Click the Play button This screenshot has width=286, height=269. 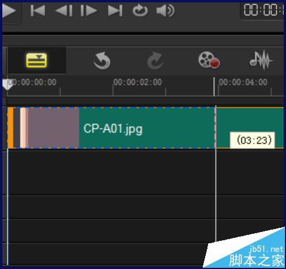click(x=9, y=10)
